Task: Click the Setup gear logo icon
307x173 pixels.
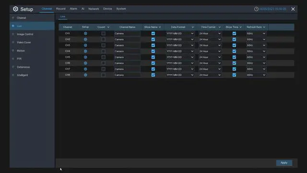Action: (x=15, y=9)
